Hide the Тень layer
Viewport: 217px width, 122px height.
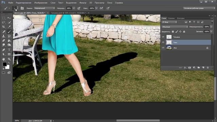tap(163, 42)
